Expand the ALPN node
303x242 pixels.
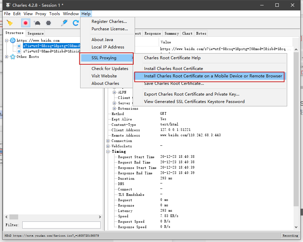tap(114, 92)
